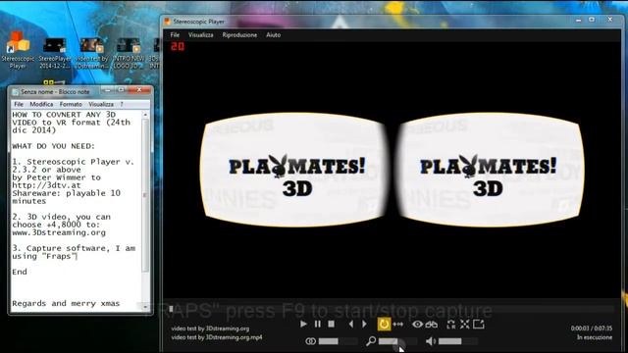This screenshot has width=628, height=353.
Task: Click the 'video test by 3Dstreaming.org.mp4' filename
Action: [217, 337]
